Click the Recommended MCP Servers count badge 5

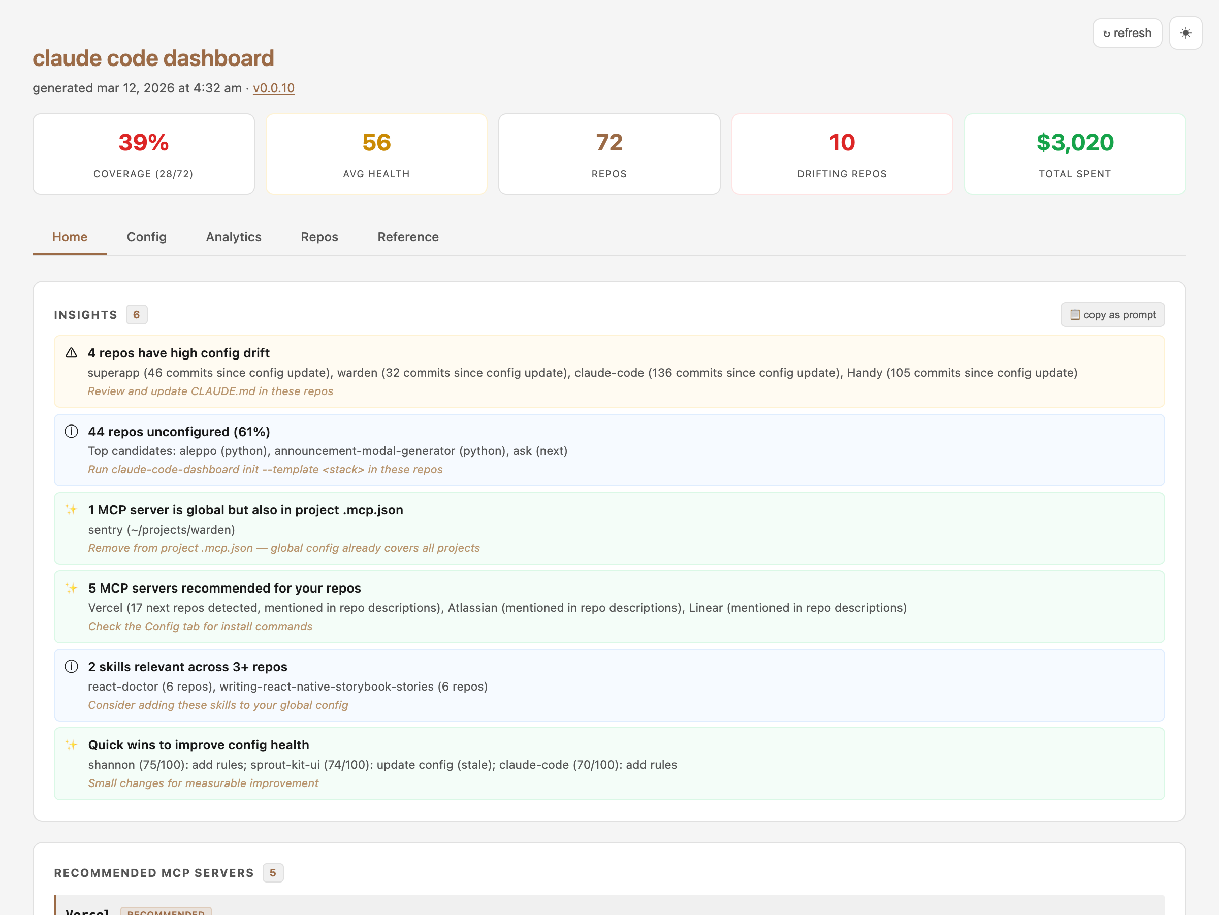click(272, 872)
